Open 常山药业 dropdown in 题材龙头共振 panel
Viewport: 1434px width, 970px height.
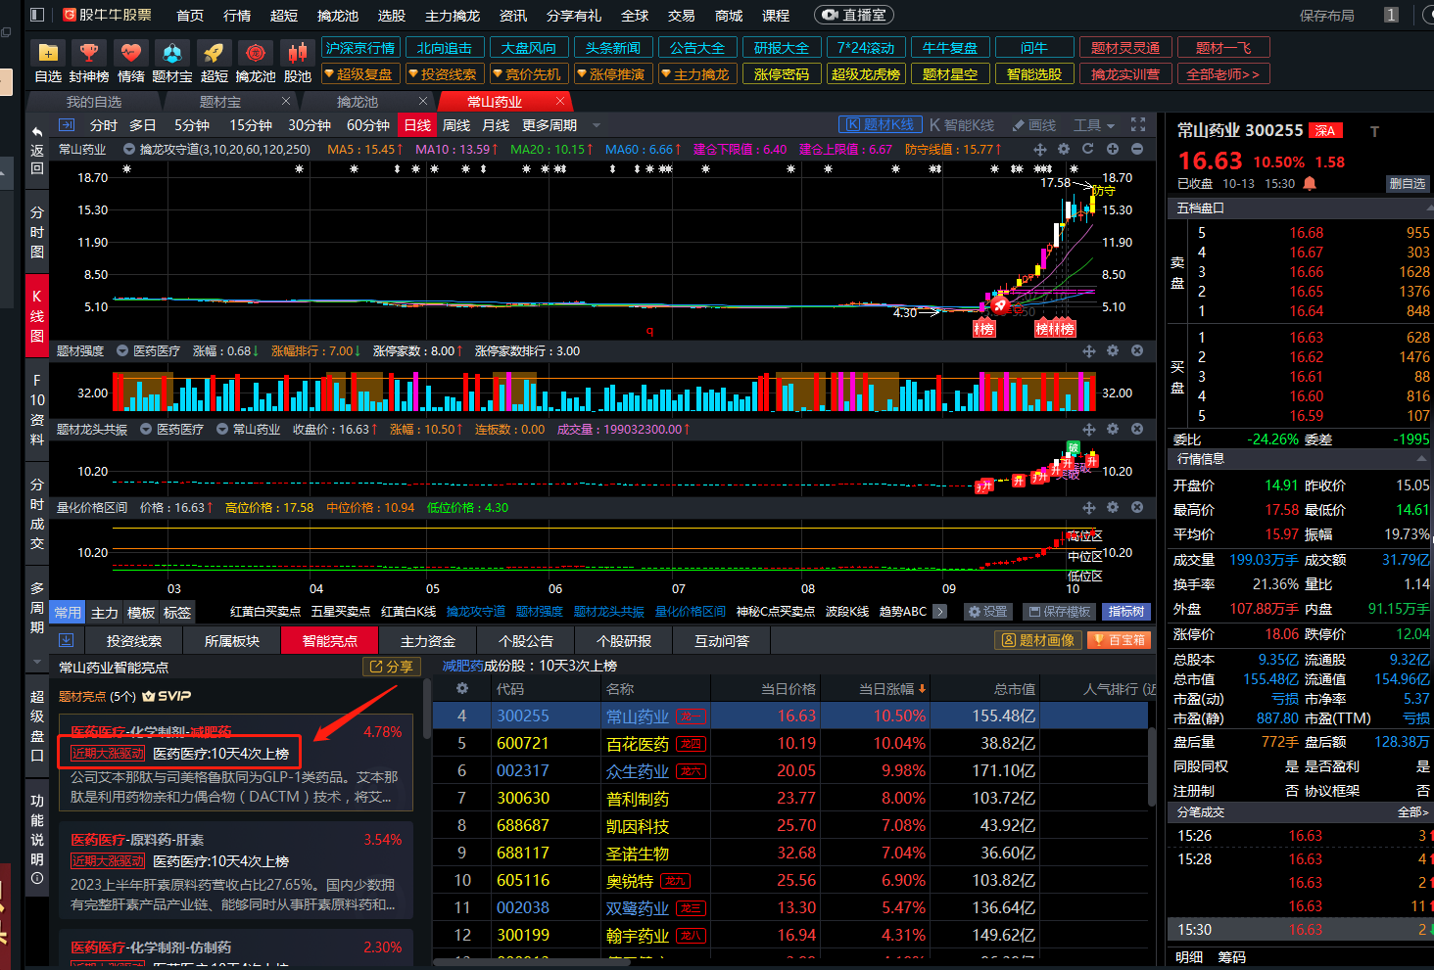(x=222, y=429)
